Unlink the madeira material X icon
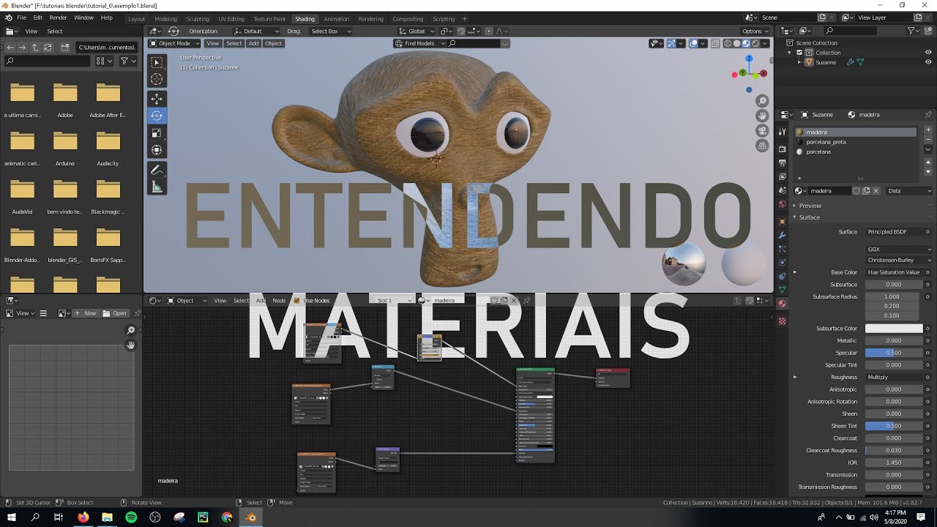Image resolution: width=937 pixels, height=527 pixels. pos(876,190)
